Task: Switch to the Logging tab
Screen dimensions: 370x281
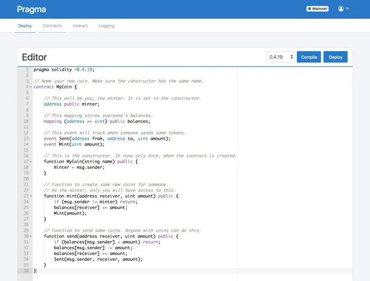Action: tap(106, 26)
